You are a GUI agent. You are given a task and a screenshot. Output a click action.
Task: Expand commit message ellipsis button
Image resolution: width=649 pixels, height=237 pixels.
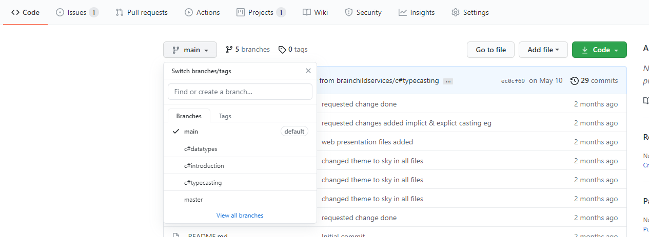click(448, 81)
